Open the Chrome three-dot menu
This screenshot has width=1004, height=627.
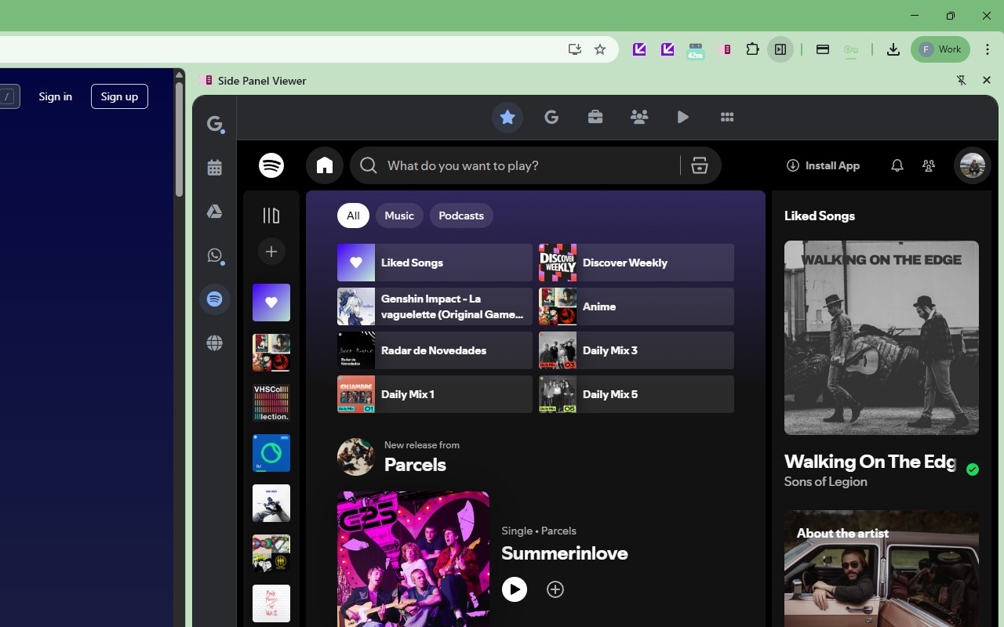pos(988,49)
